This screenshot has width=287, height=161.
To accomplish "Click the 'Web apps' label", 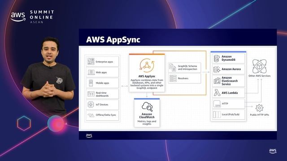I will 101,72.
